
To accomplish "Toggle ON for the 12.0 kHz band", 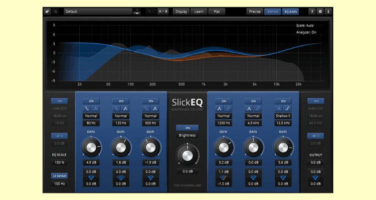I will (x=283, y=101).
